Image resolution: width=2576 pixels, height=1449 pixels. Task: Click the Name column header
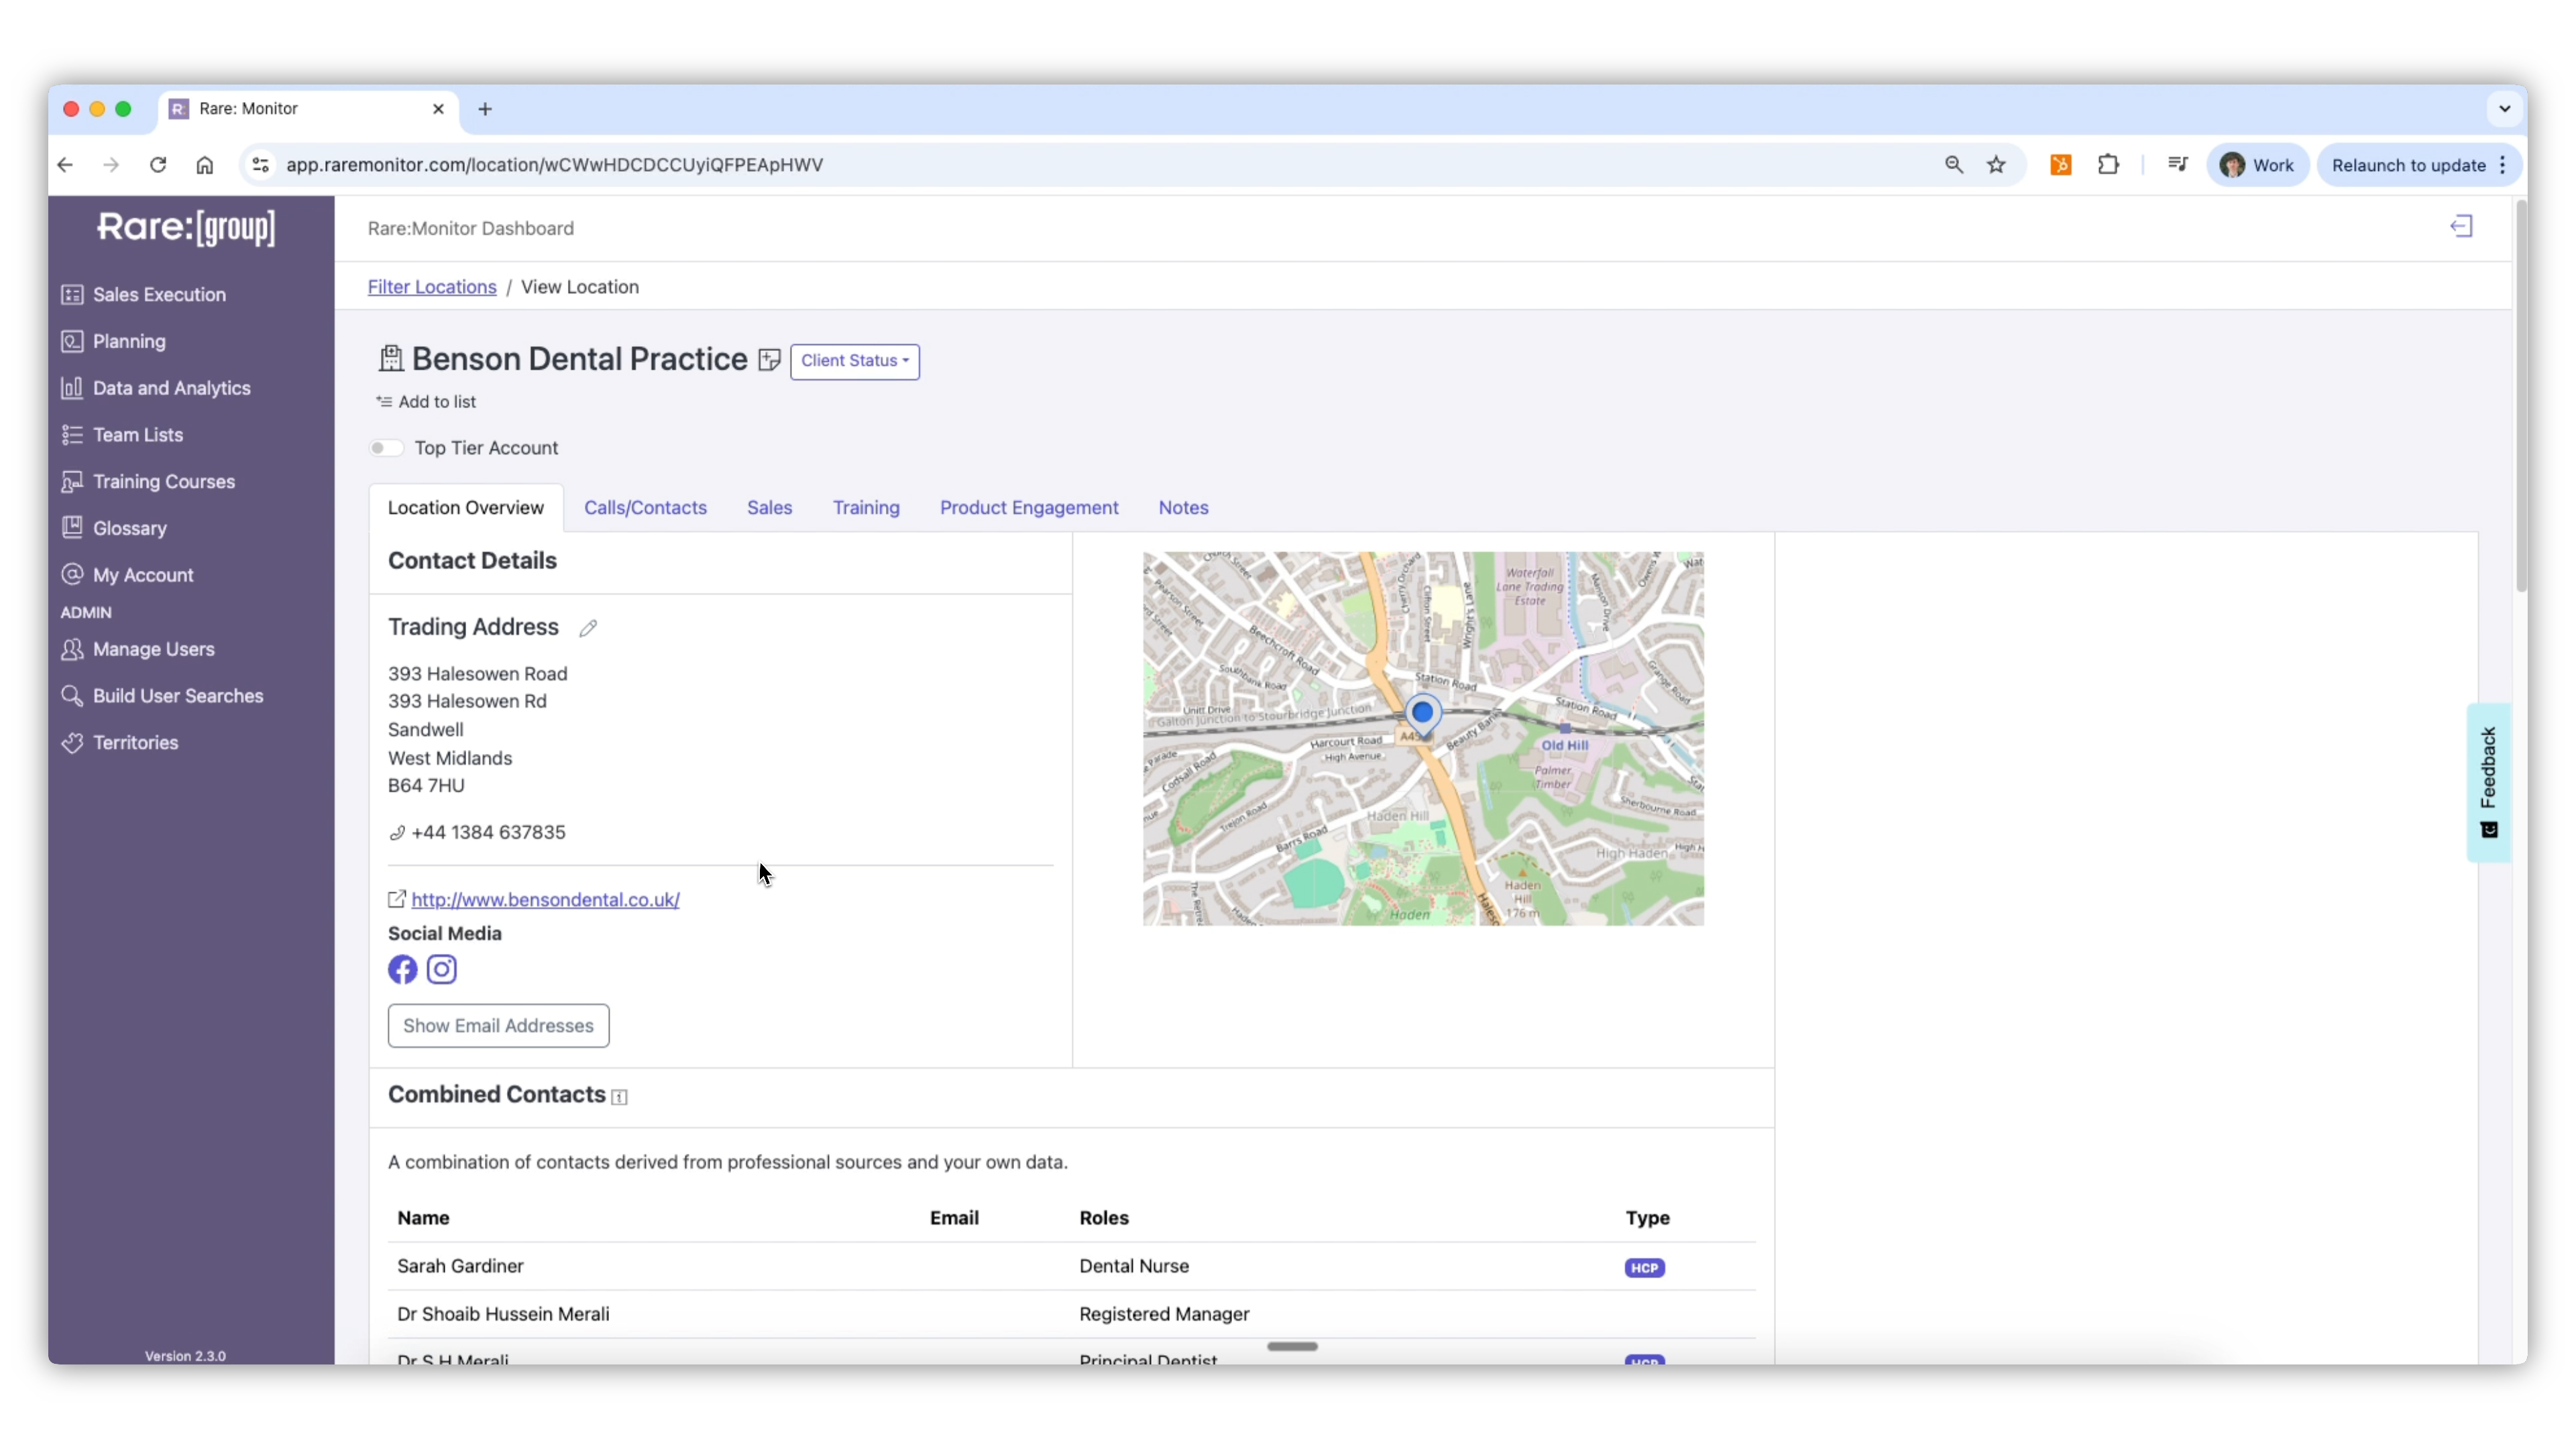(x=423, y=1218)
